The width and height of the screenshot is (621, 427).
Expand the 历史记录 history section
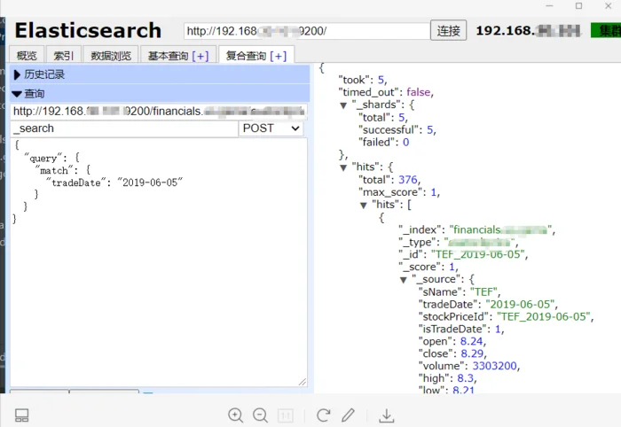tap(160, 74)
